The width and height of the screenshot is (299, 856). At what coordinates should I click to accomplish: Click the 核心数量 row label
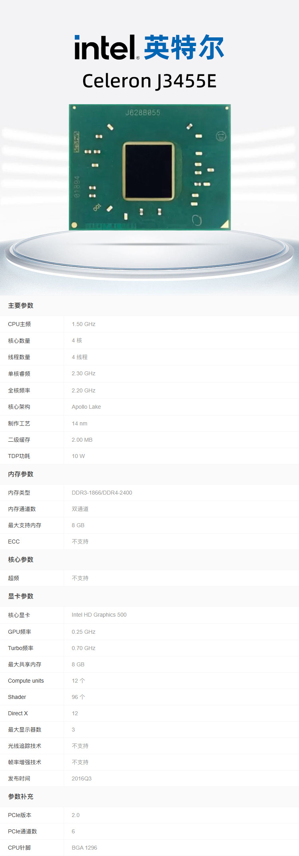pyautogui.click(x=19, y=341)
